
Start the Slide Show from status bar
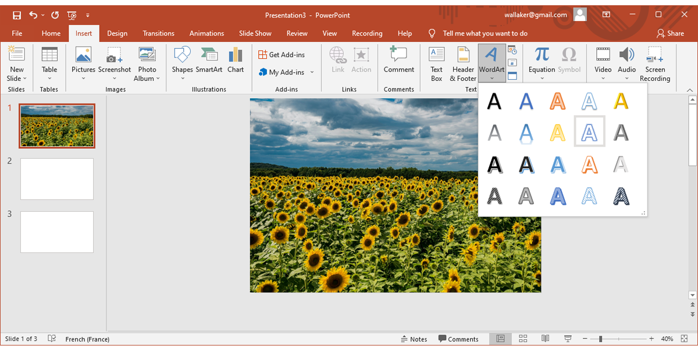[567, 339]
